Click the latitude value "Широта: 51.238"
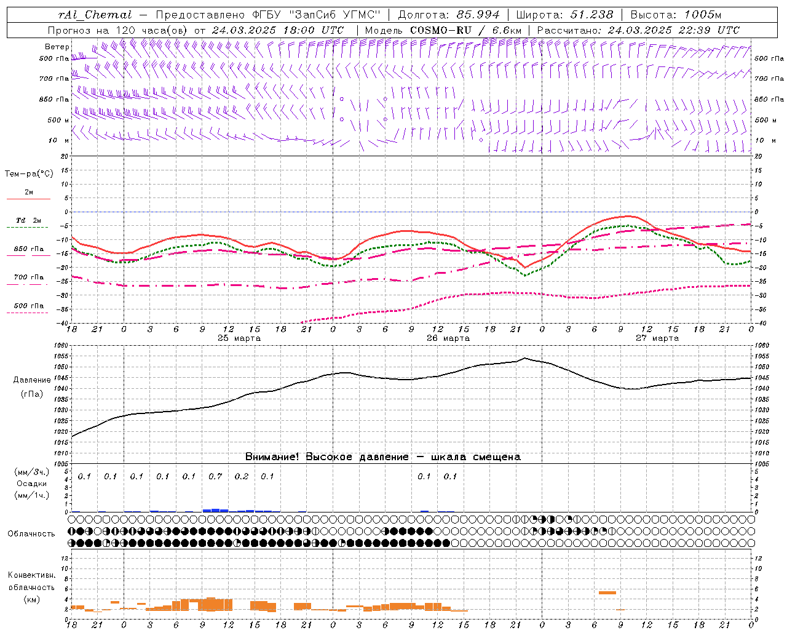The height and width of the screenshot is (630, 787). click(564, 15)
